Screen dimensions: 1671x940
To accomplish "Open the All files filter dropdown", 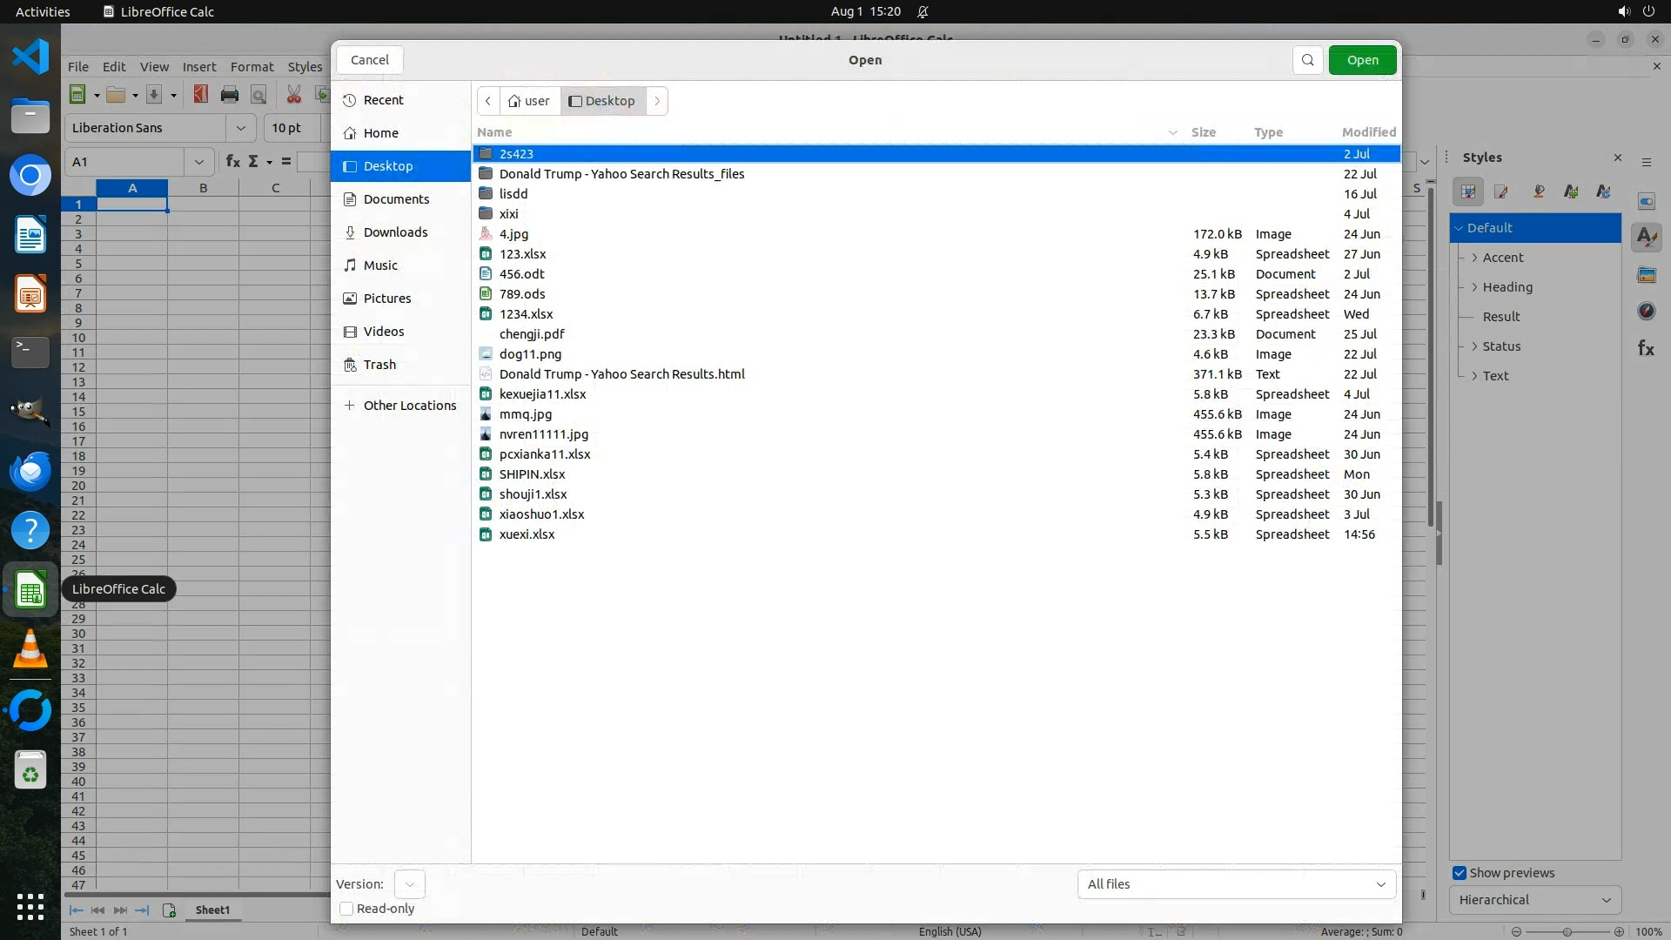I will click(1236, 884).
